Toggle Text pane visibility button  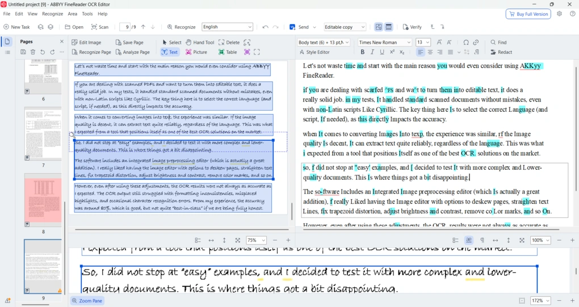pyautogui.click(x=388, y=27)
